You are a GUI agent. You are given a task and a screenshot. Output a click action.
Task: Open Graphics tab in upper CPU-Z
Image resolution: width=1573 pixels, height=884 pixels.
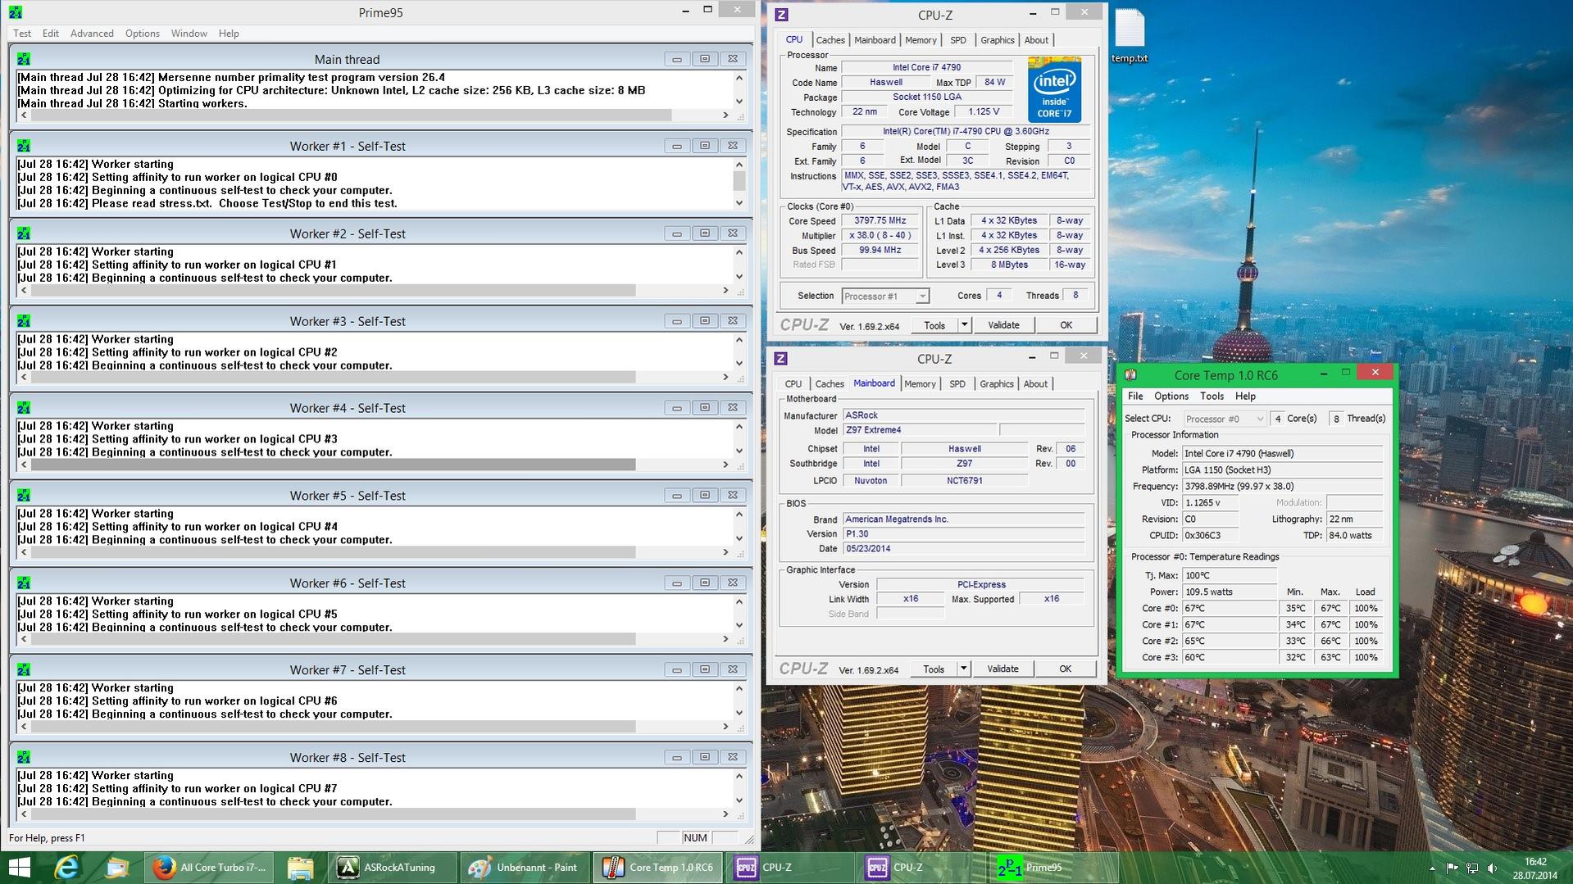coord(998,40)
